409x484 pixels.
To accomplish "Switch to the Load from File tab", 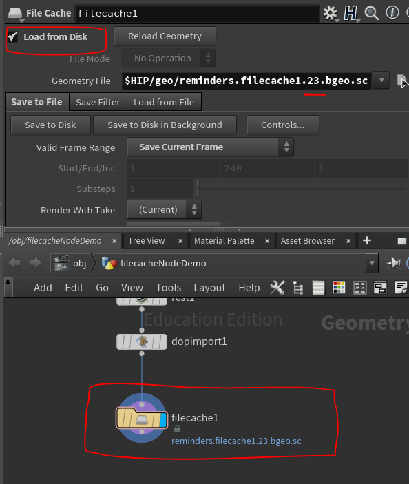I will tap(164, 102).
